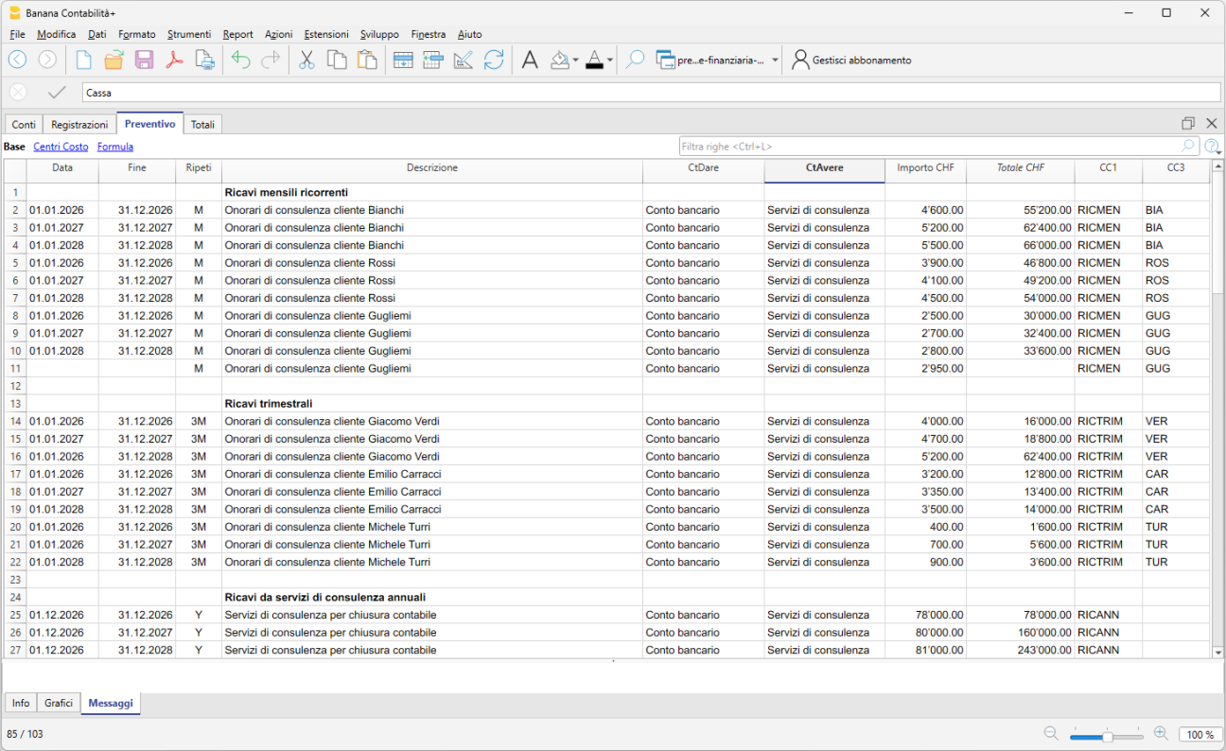Adjust the zoom level slider

pyautogui.click(x=1107, y=736)
